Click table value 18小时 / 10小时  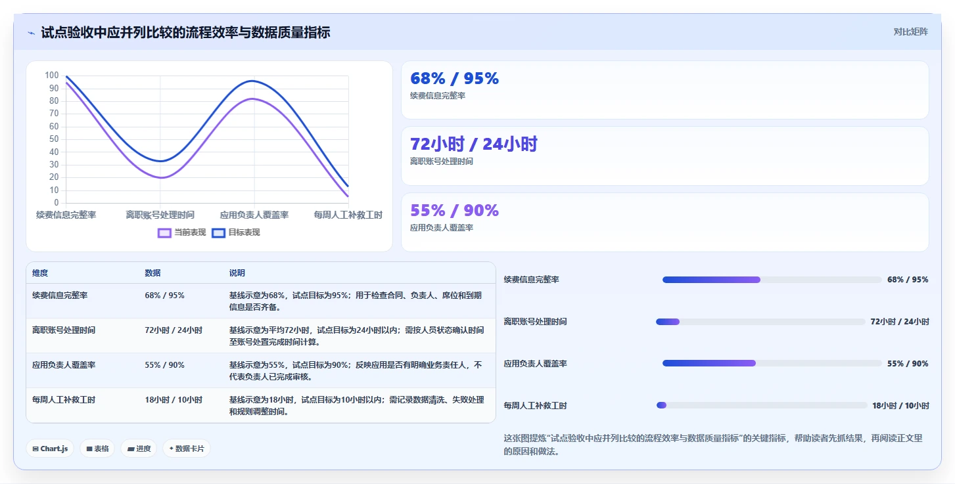[174, 400]
